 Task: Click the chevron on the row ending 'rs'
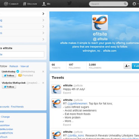[x=43, y=26]
